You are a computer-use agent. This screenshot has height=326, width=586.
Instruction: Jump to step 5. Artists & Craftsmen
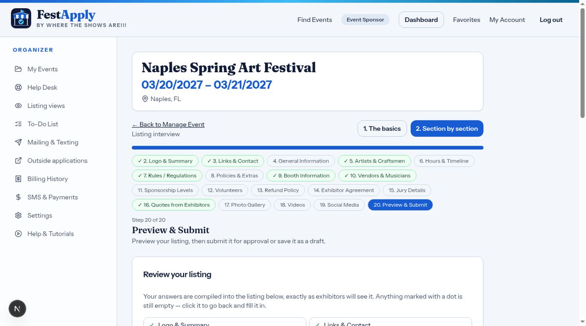coord(374,161)
